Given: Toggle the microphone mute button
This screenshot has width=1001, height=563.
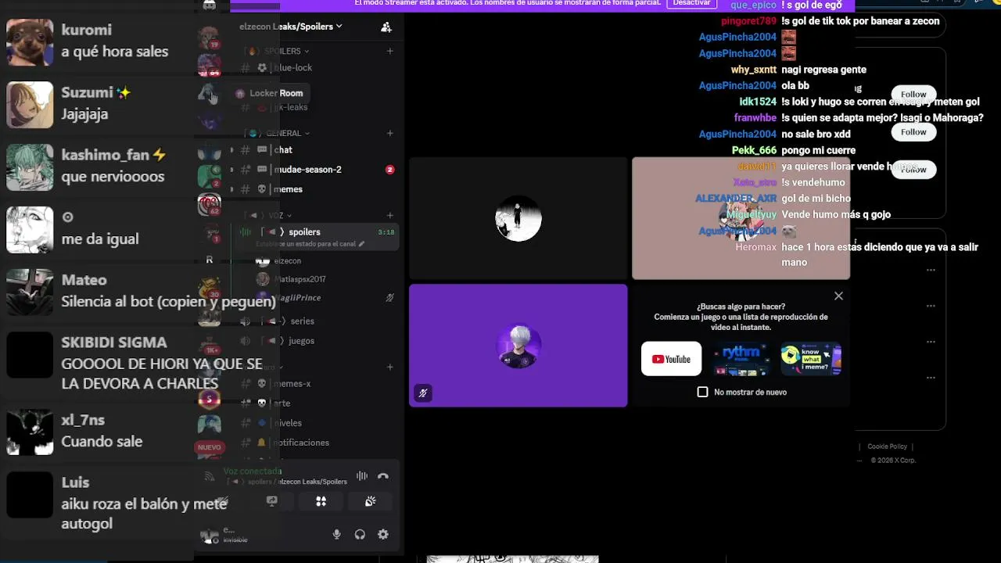Looking at the screenshot, I should pos(337,535).
